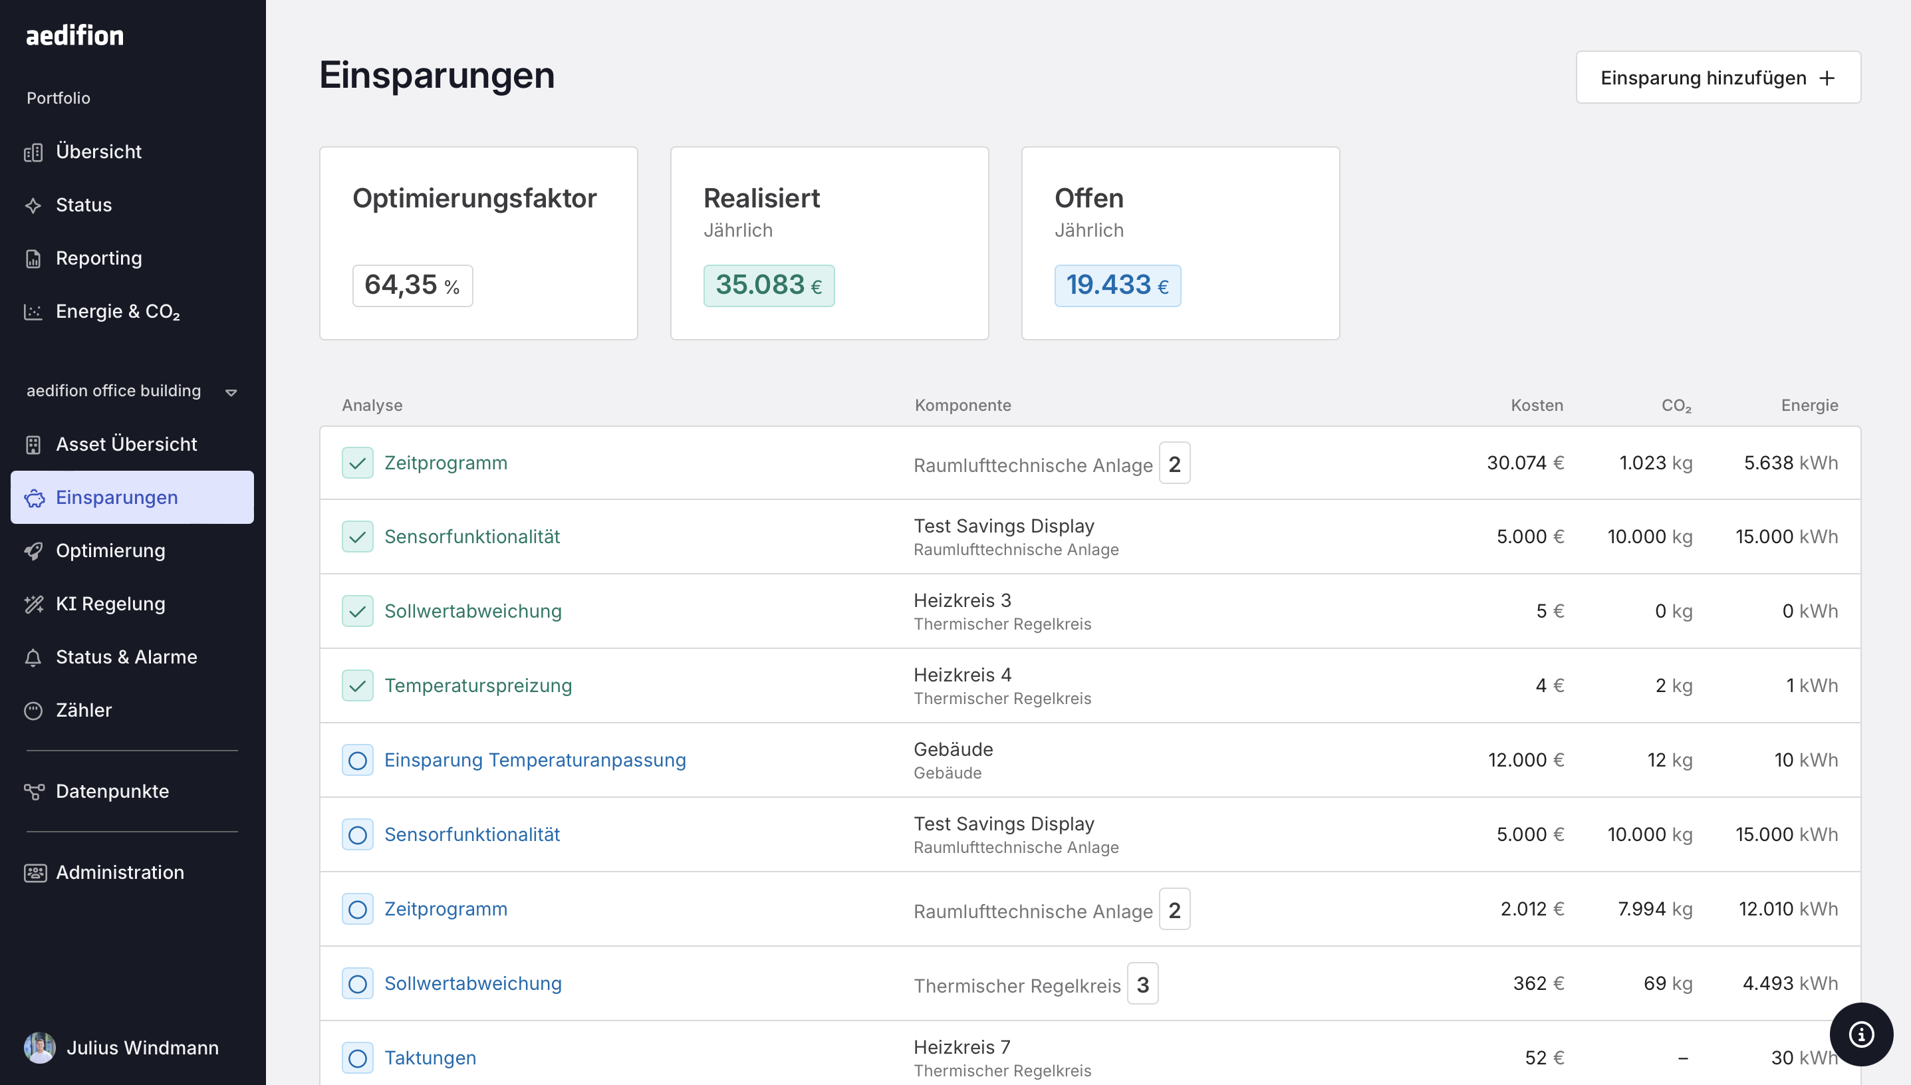
Task: Open the Zähler menu item
Action: click(x=84, y=710)
